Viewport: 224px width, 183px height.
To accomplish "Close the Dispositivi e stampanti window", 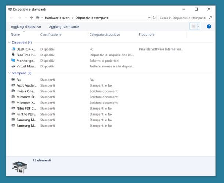I will point(209,9).
